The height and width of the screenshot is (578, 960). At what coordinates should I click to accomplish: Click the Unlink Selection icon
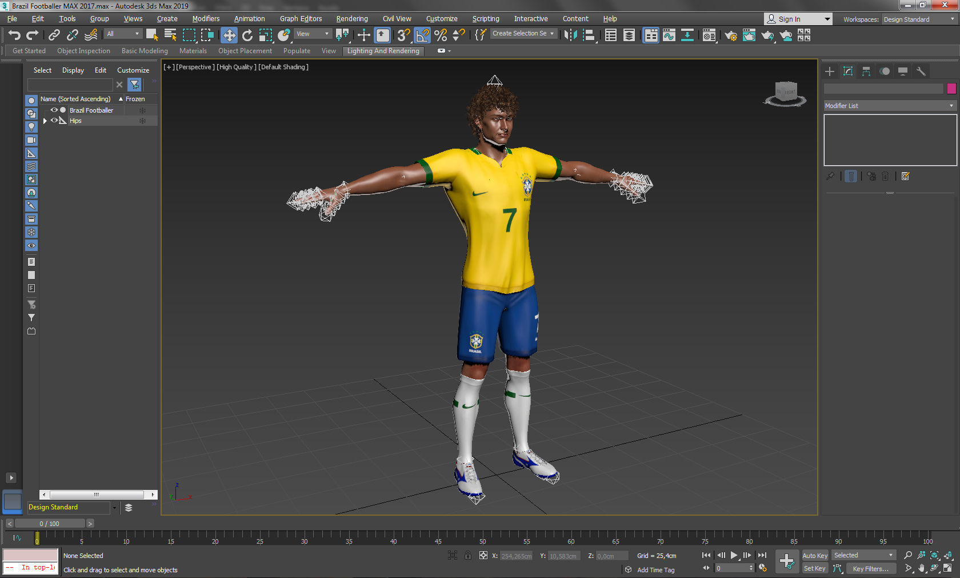click(73, 35)
